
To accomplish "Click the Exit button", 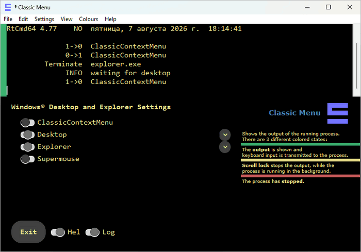I will [28, 232].
